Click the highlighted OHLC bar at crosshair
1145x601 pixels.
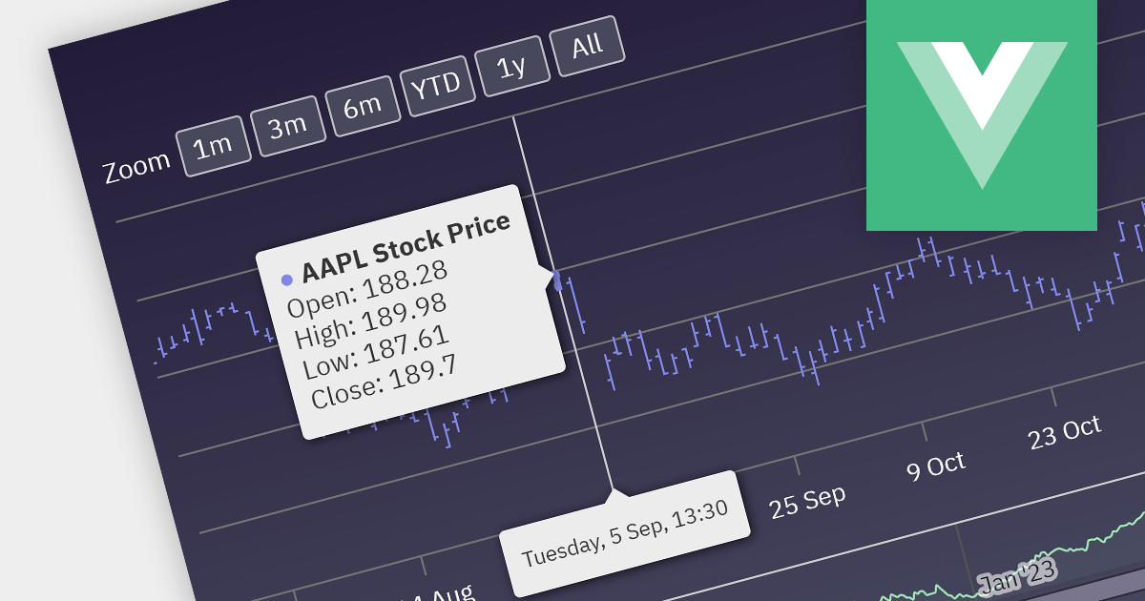coord(557,279)
